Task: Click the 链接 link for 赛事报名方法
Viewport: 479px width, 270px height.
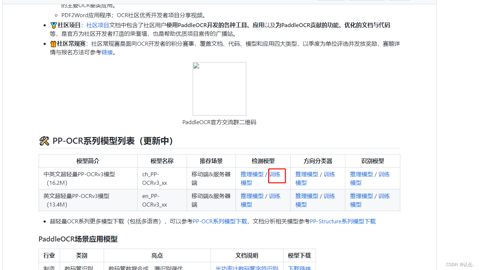Action: (x=107, y=52)
